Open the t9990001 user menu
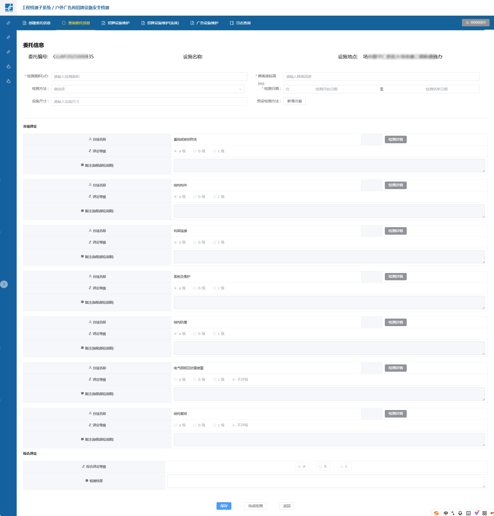 tap(475, 23)
